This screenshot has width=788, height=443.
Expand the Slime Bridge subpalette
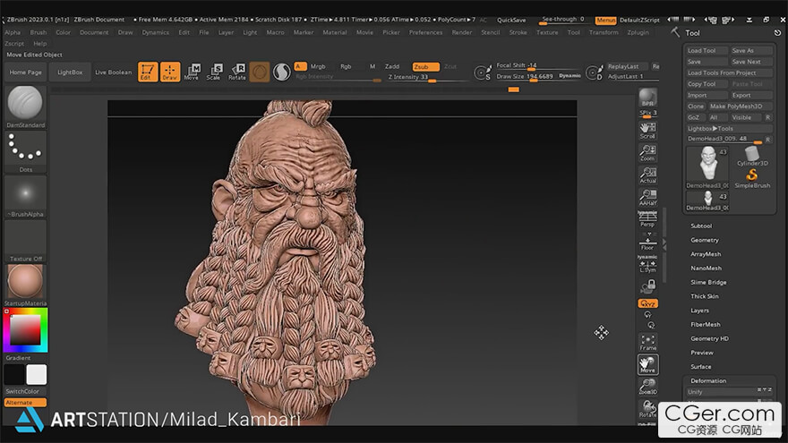(708, 282)
